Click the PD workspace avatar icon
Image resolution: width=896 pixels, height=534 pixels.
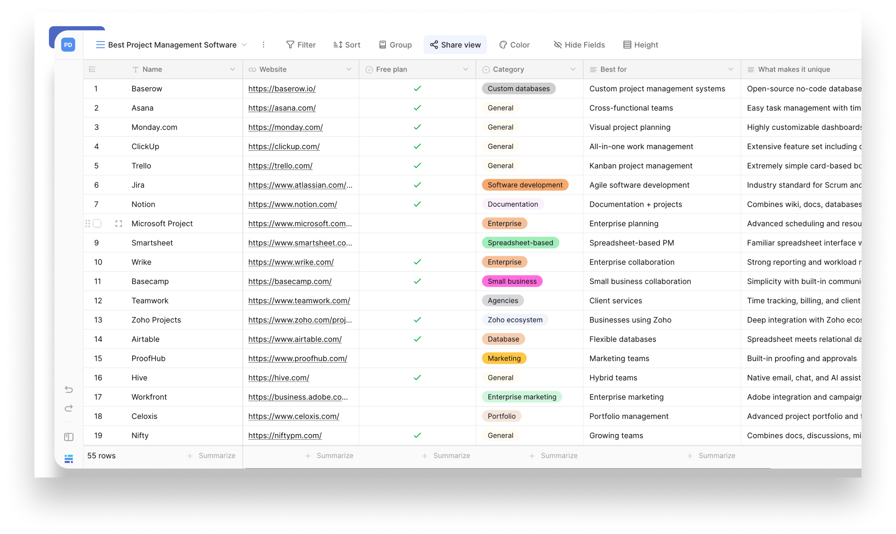[68, 45]
